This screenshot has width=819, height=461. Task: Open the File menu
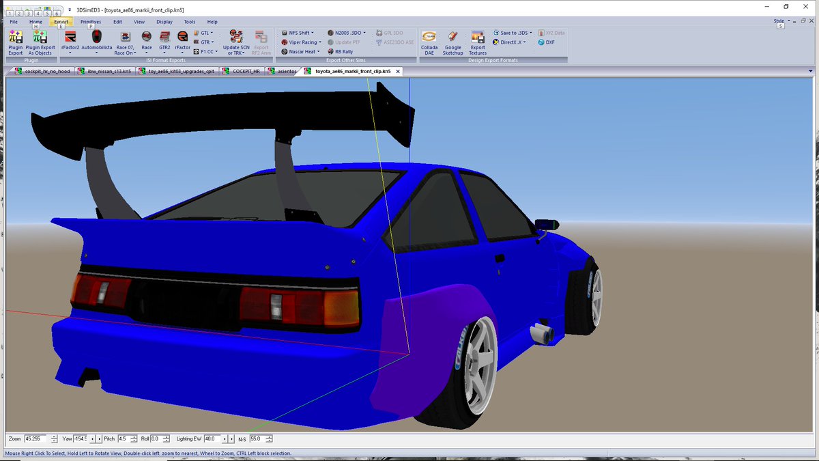[14, 21]
